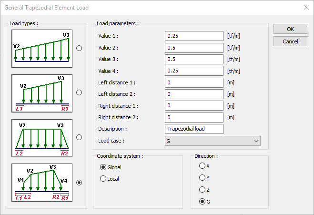This screenshot has width=314, height=215.
Task: Select the first load type radio button
Action: click(x=79, y=48)
